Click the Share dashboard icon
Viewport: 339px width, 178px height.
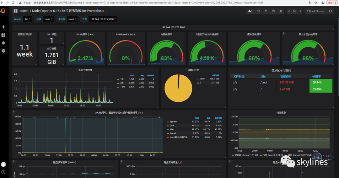pyautogui.click(x=266, y=11)
